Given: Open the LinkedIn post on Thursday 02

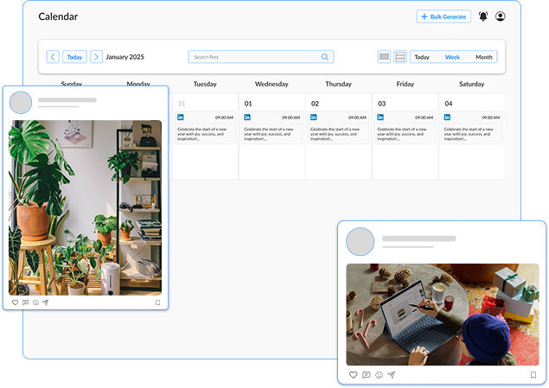Looking at the screenshot, I should [x=339, y=127].
